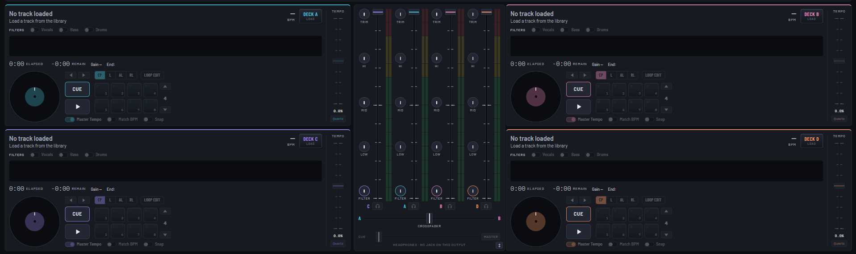Toggle headphone cue for channel B
This screenshot has width=856, height=254.
[x=450, y=206]
